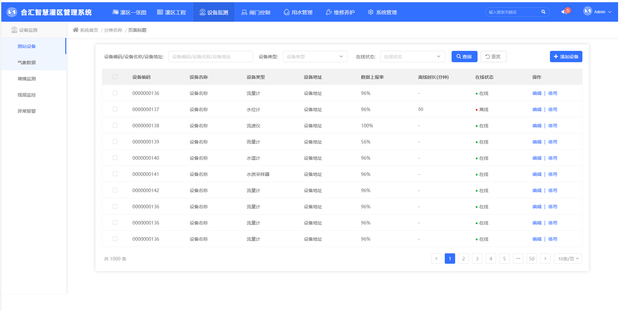
Task: Expand the 在线状态 filter dropdown
Action: (412, 56)
